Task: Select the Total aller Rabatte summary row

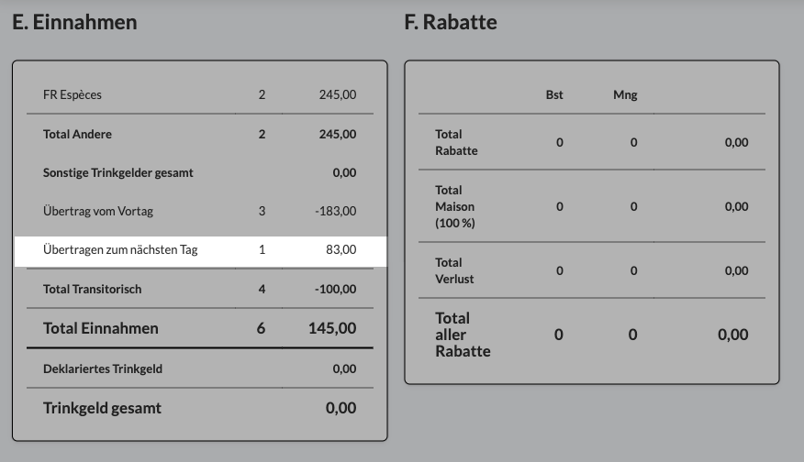Action: [x=592, y=335]
